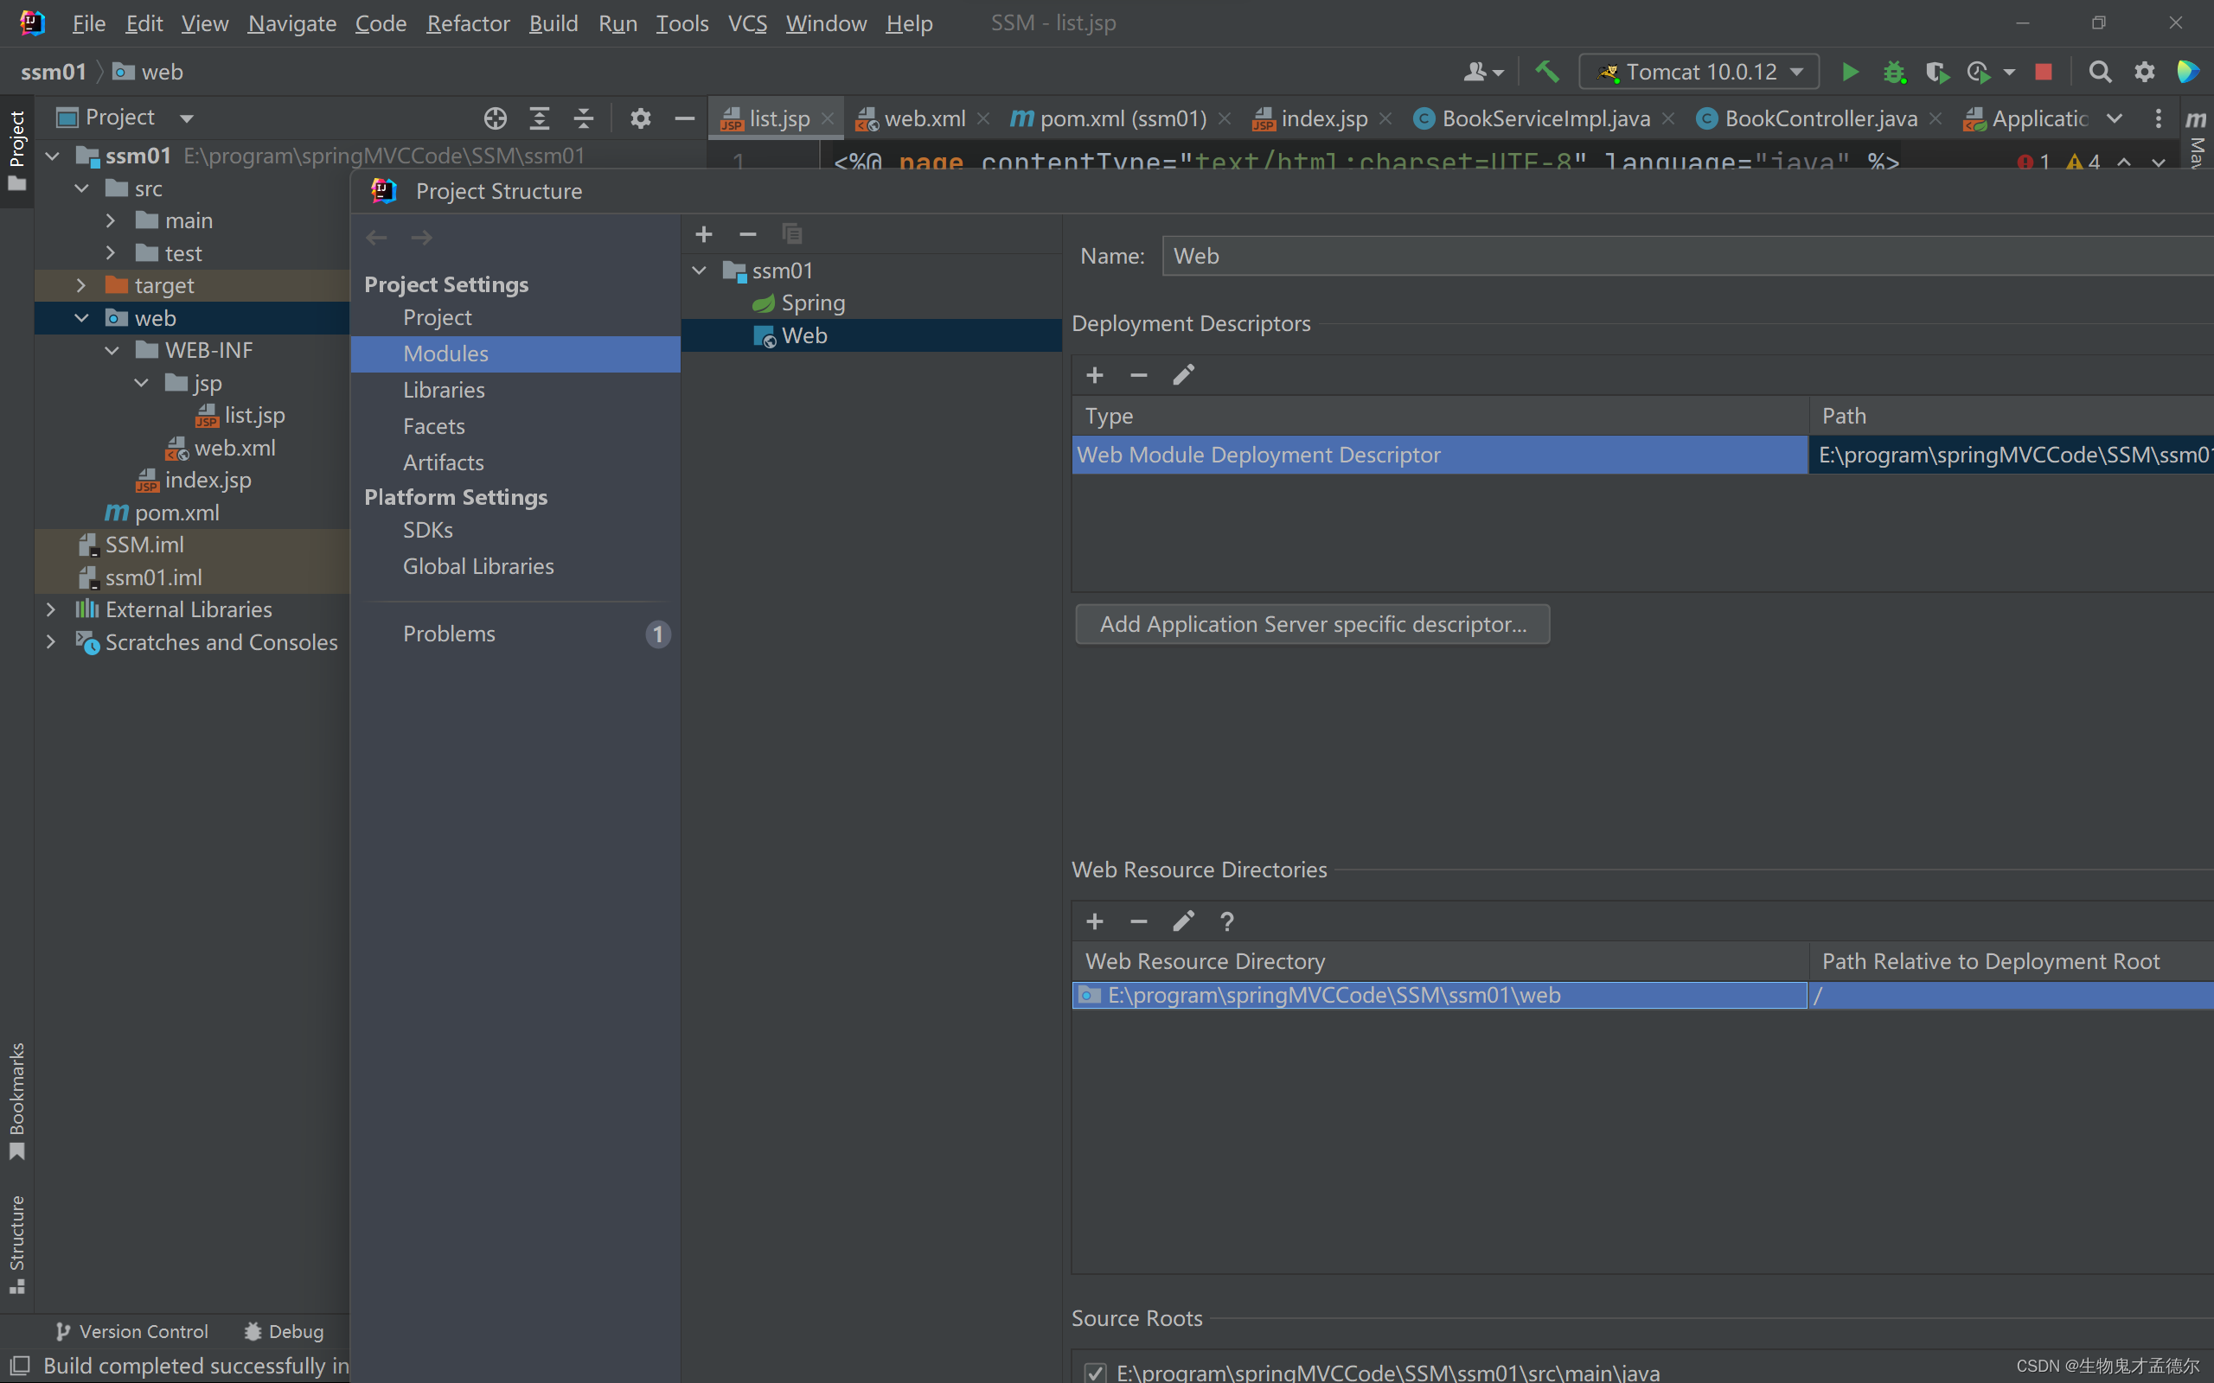Switch to the web.xml editor tab
Viewport: 2214px width, 1383px height.
pos(923,119)
